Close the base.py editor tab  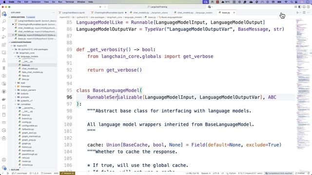coord(234,13)
